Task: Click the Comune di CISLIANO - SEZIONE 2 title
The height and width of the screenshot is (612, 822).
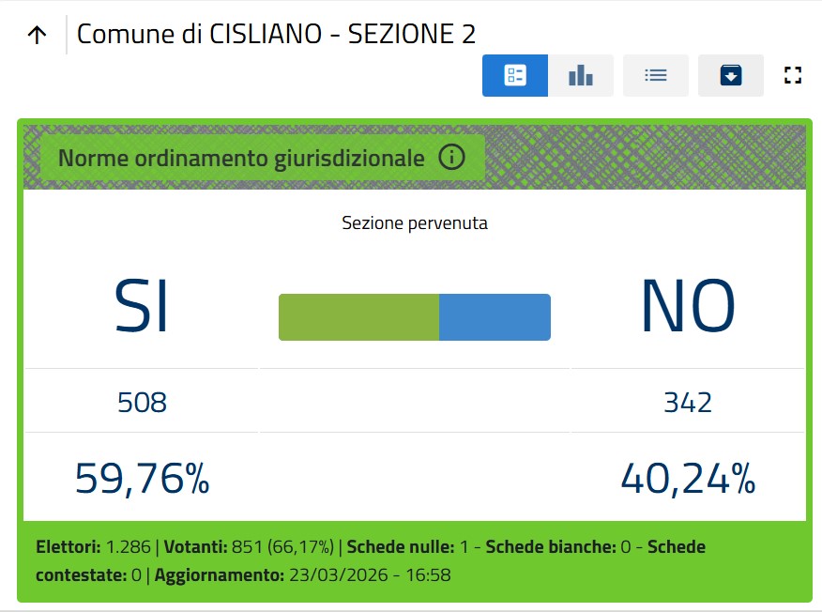Action: click(276, 35)
